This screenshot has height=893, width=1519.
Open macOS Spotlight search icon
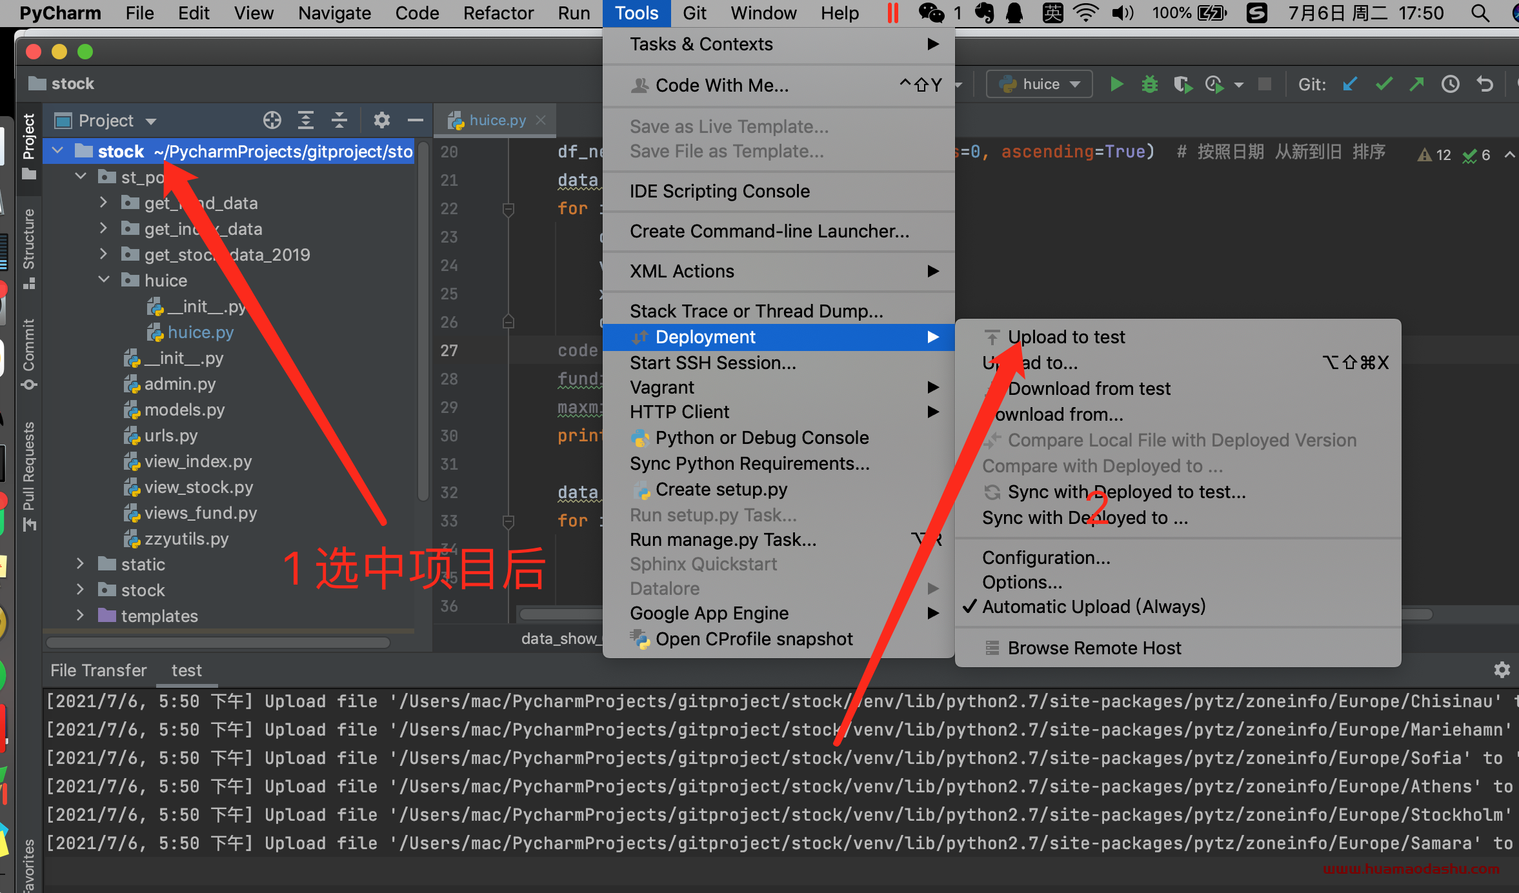click(1480, 13)
